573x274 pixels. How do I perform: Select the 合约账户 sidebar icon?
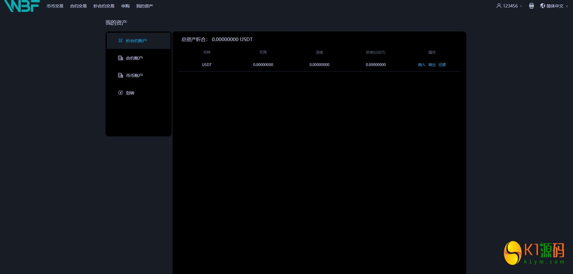pyautogui.click(x=120, y=58)
